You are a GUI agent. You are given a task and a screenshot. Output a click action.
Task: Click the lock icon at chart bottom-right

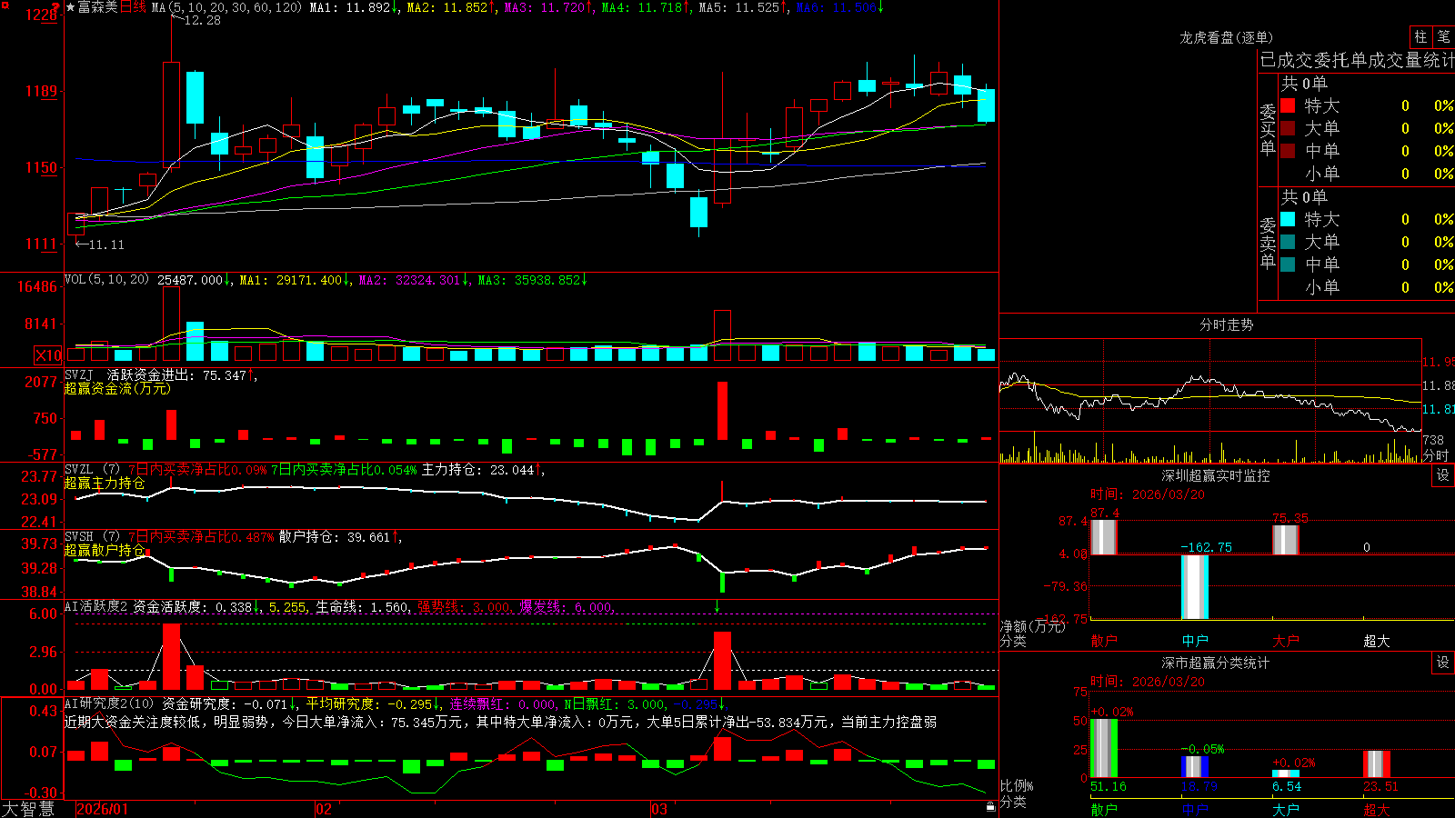coord(990,806)
